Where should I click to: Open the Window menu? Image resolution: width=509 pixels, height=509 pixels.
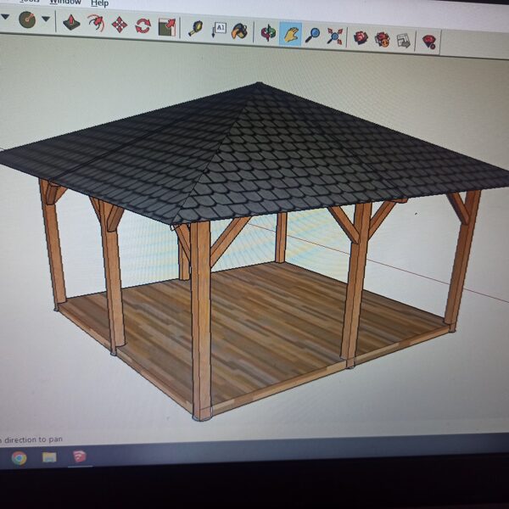(65, 2)
